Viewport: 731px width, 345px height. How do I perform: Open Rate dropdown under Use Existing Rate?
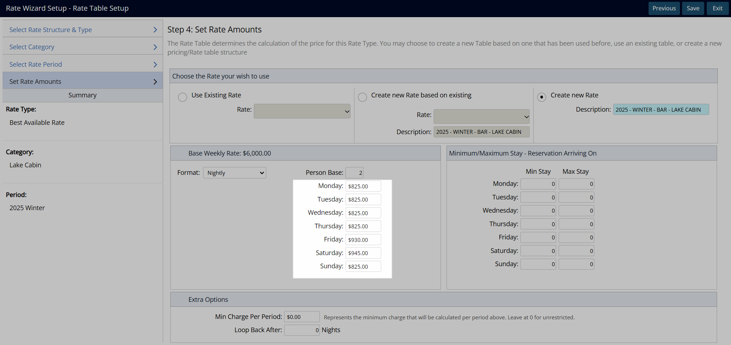tap(302, 111)
